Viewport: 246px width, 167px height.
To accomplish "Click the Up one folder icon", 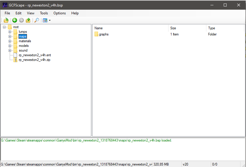I will (28, 20).
